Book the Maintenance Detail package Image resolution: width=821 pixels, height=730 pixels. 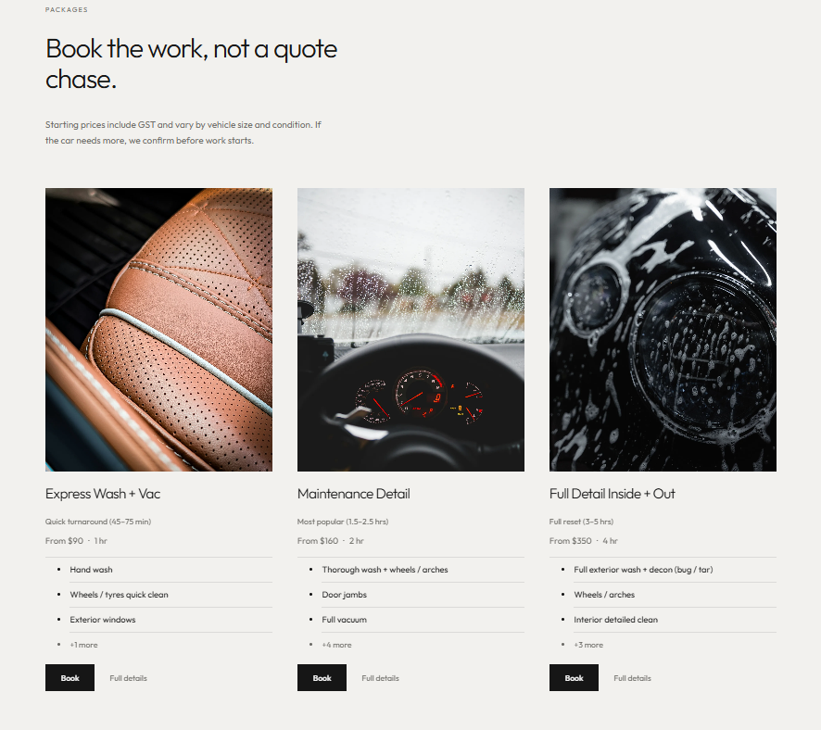(322, 678)
